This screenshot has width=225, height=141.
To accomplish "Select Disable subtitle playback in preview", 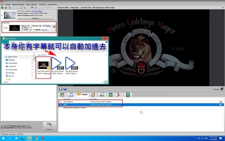I will click(75, 107).
